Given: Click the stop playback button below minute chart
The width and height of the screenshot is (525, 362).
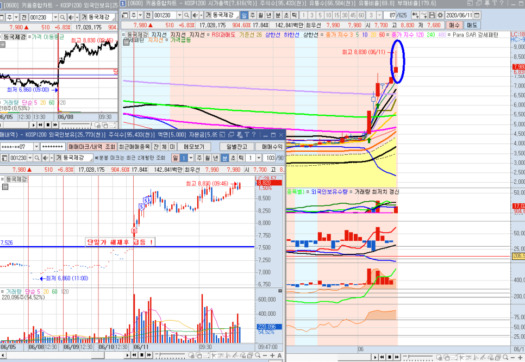Looking at the screenshot, I should coord(142,355).
